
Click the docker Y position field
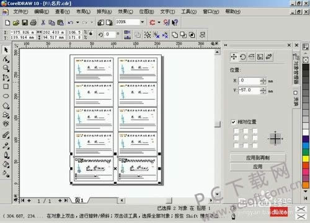pos(249,90)
